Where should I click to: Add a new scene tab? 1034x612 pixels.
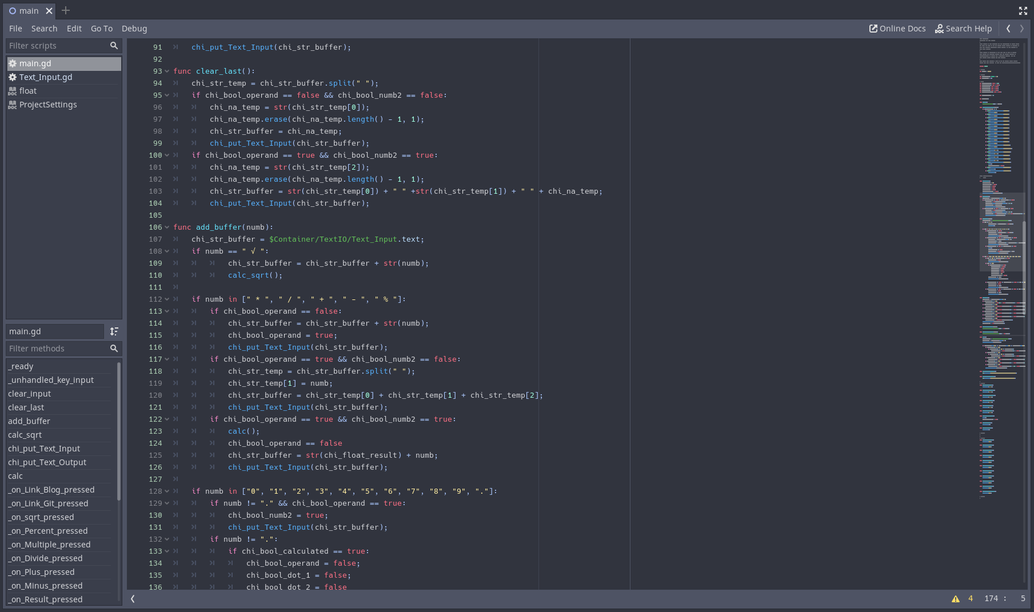pyautogui.click(x=66, y=10)
